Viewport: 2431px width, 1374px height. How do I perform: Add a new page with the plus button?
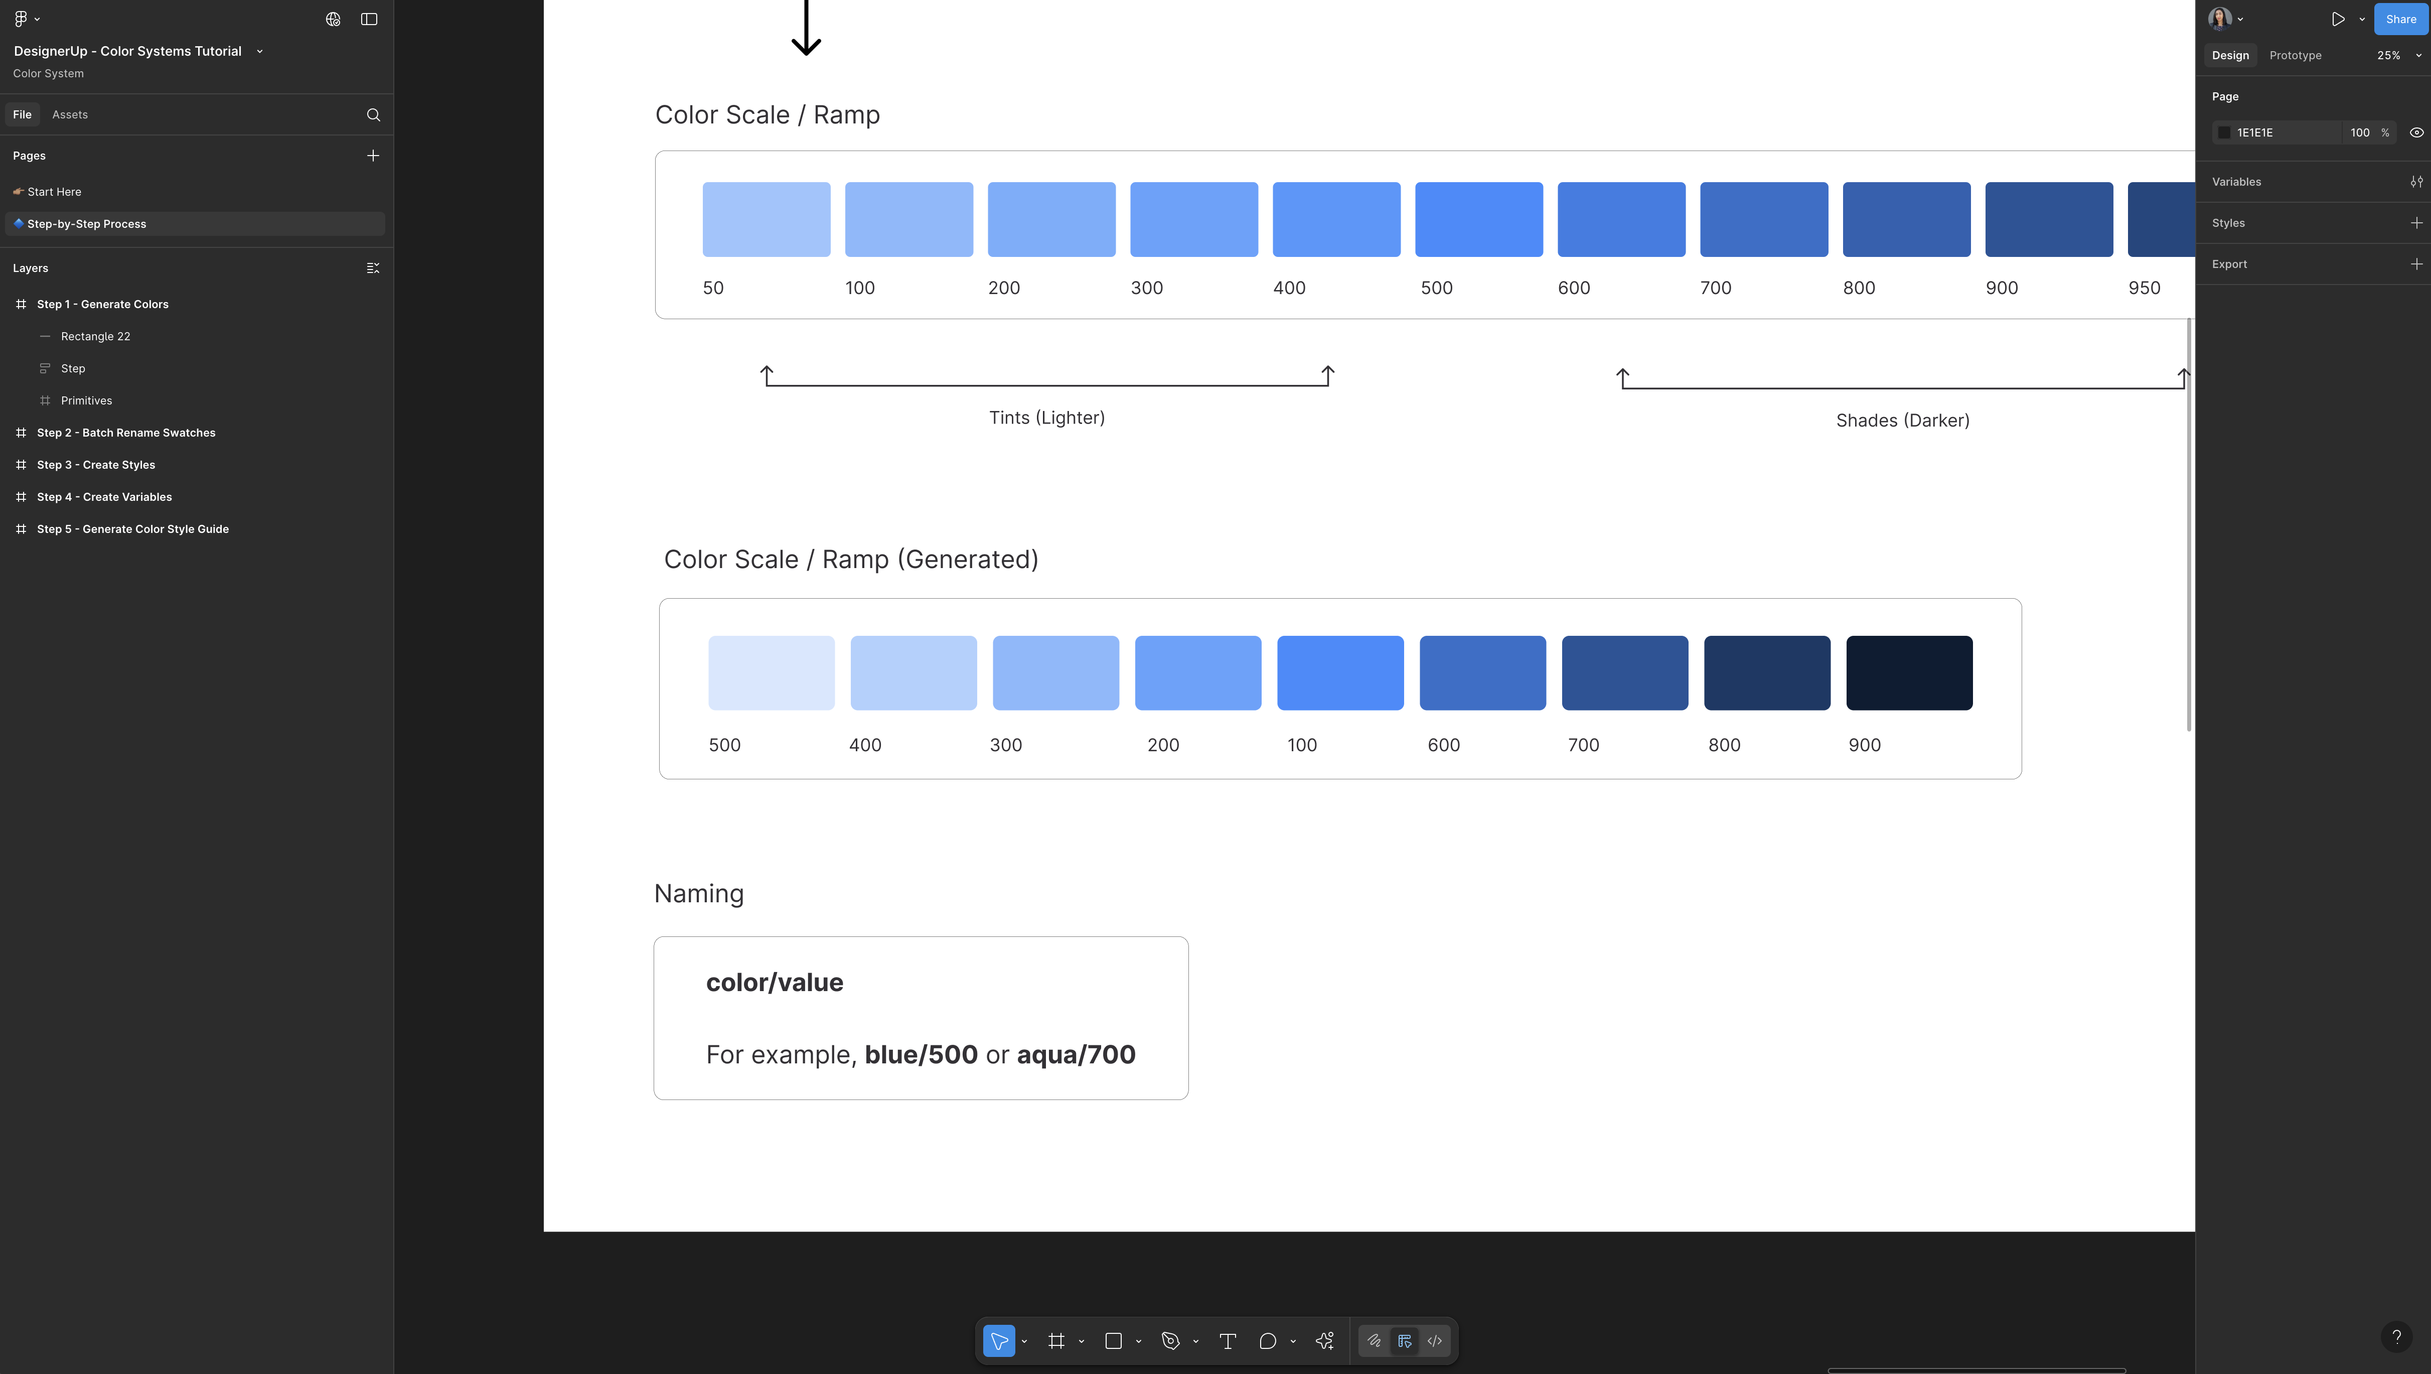tap(373, 156)
